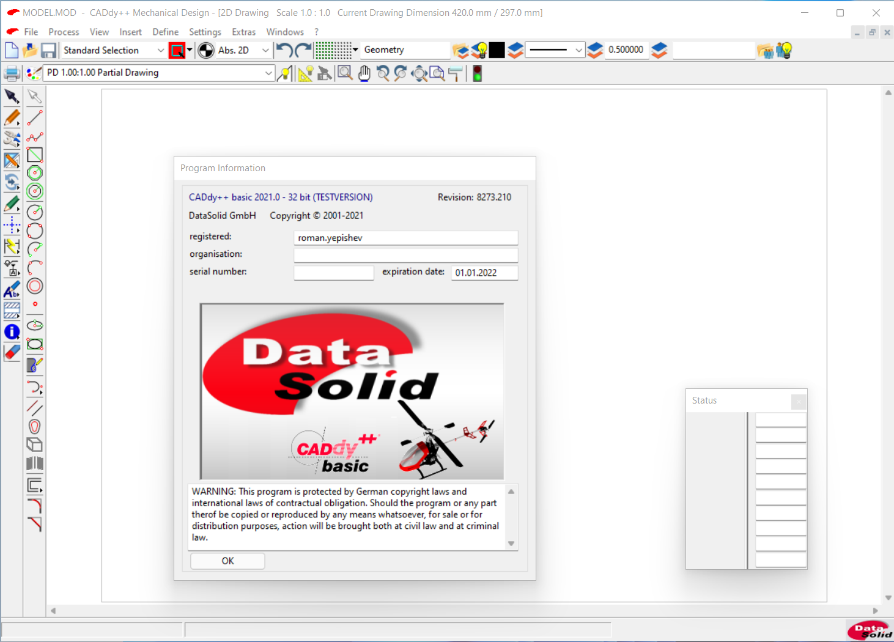Open the group folder icon with people
The height and width of the screenshot is (642, 894).
pos(765,50)
